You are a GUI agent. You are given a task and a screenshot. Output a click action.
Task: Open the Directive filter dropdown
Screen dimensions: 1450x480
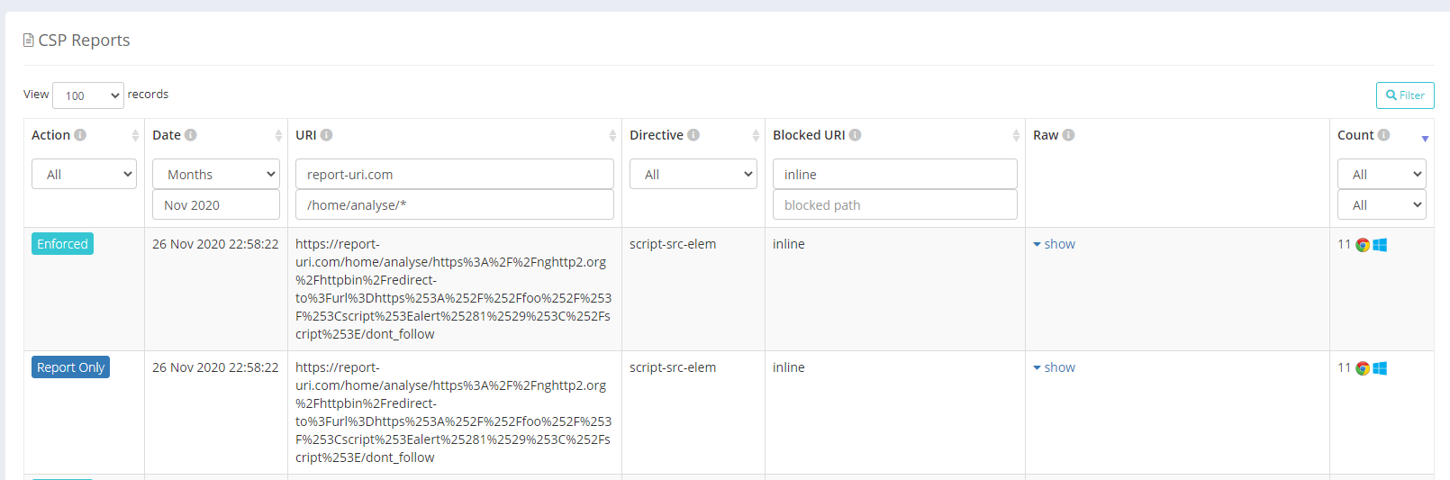(693, 175)
